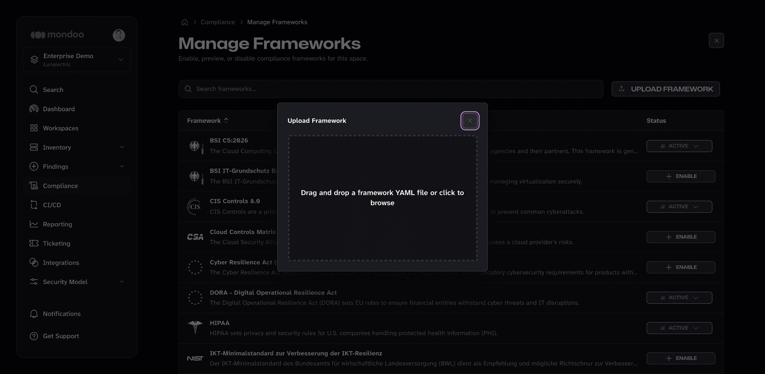Expand the Inventory sidebar section chevron
This screenshot has height=374, width=765.
click(x=122, y=147)
